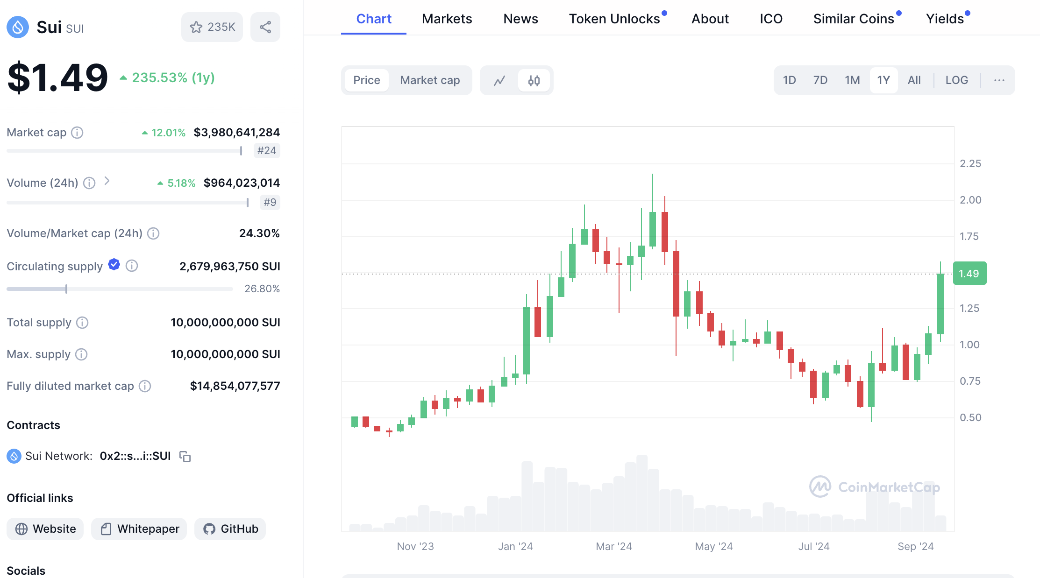
Task: Switch to line chart view
Action: (499, 80)
